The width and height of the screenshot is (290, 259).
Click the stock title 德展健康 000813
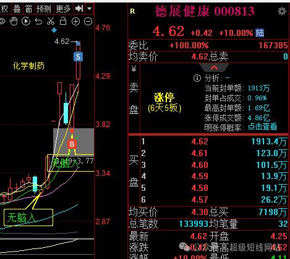pyautogui.click(x=205, y=11)
